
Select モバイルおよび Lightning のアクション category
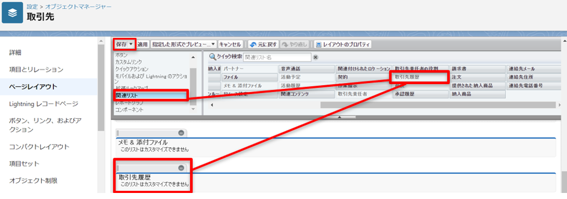click(x=151, y=79)
